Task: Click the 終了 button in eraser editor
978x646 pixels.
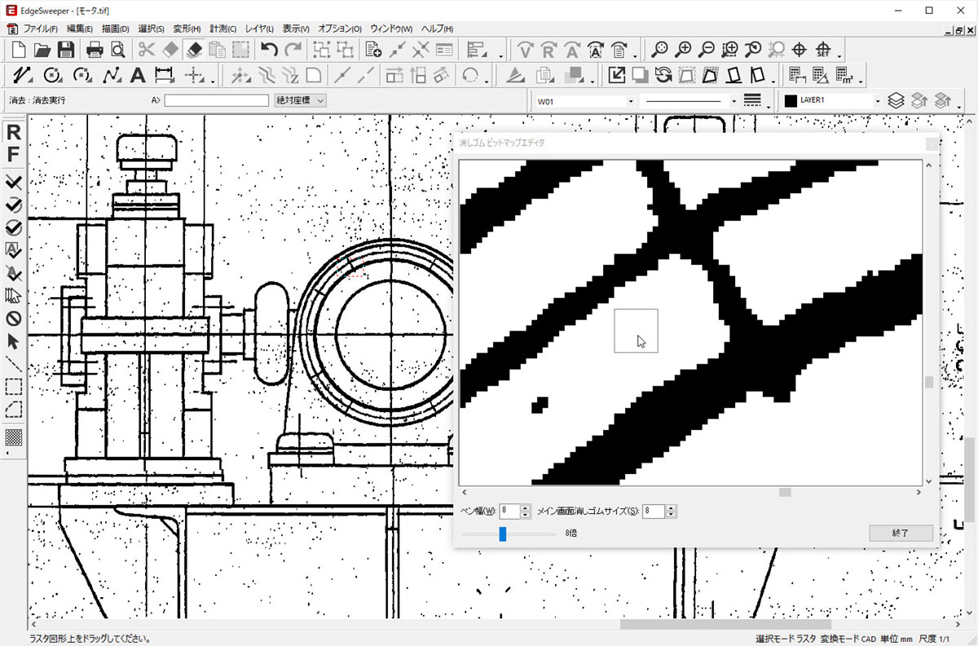Action: [901, 533]
